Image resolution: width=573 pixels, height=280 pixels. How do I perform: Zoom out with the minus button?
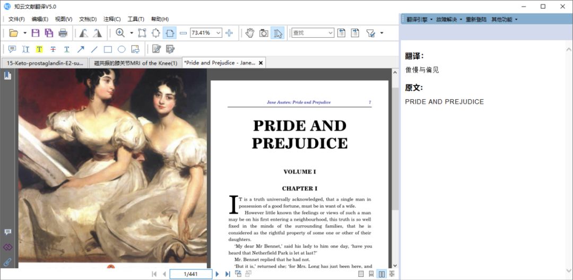(183, 33)
